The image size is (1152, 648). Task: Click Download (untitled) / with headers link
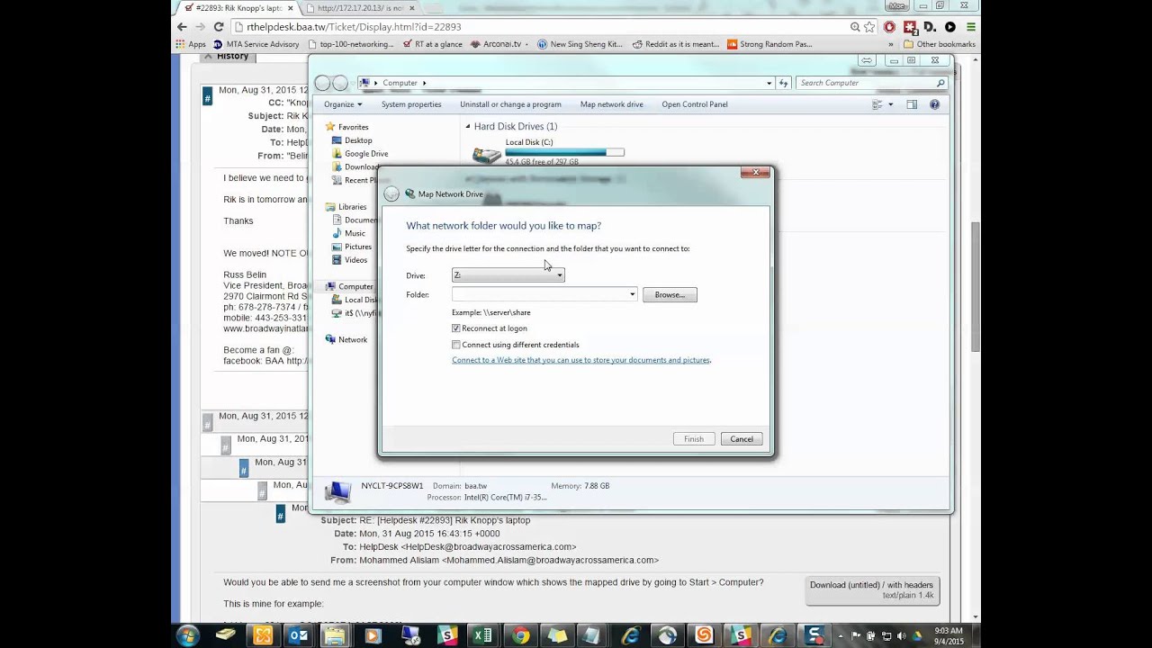click(x=871, y=585)
